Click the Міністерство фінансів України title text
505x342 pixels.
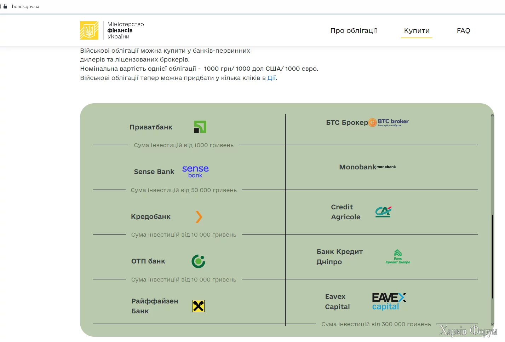(126, 30)
